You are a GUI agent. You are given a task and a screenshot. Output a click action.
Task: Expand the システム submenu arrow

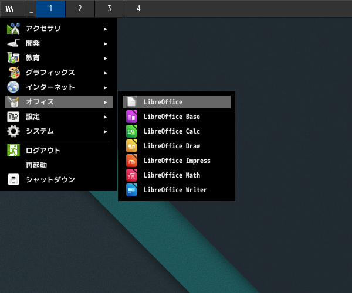(105, 132)
